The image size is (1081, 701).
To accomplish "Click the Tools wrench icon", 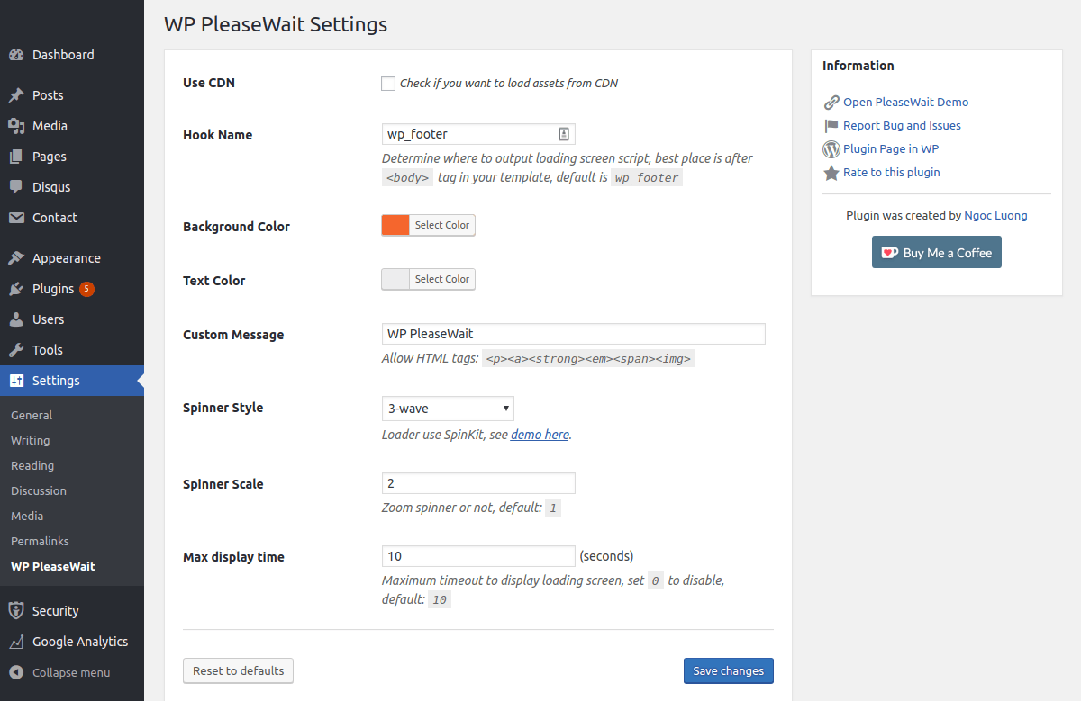I will (16, 350).
